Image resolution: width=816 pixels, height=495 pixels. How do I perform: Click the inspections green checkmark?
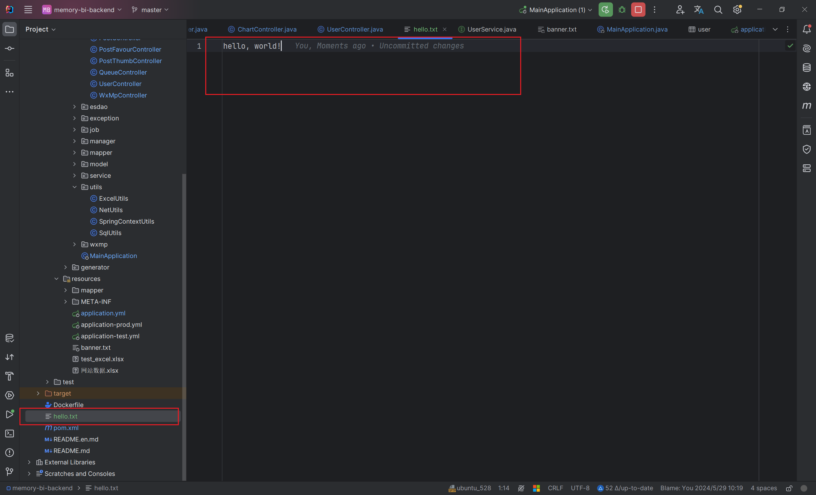point(790,46)
